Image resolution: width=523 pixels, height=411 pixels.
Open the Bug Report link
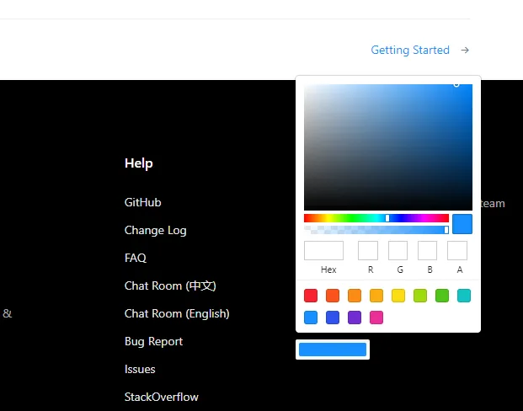pyautogui.click(x=153, y=341)
